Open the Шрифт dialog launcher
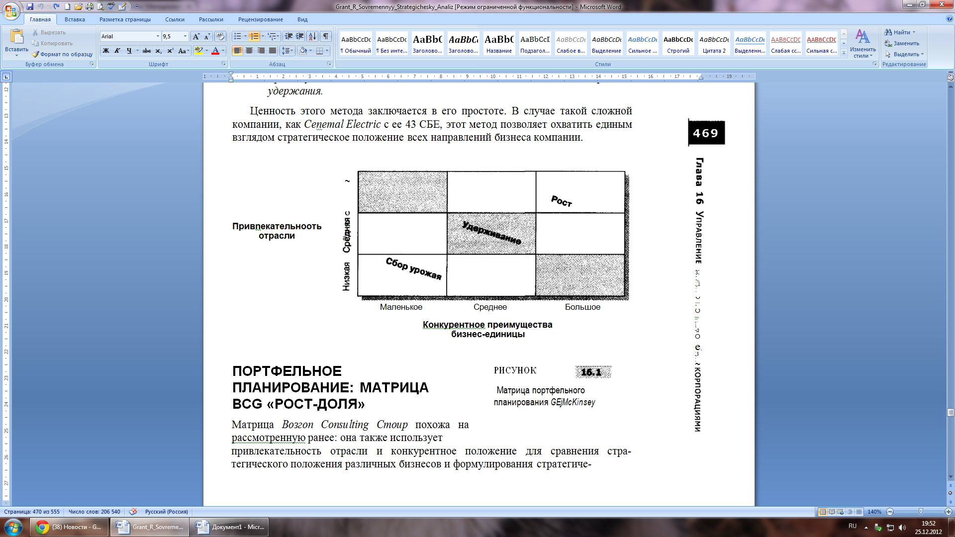The height and width of the screenshot is (537, 955). 223,64
